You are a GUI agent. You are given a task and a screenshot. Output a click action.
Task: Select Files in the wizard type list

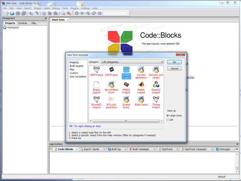(72, 69)
